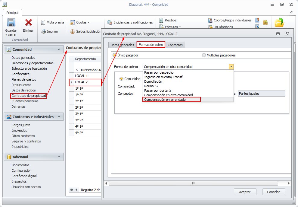The width and height of the screenshot is (298, 207).
Task: Click the Imprimir printer icon
Action: click(x=43, y=31)
